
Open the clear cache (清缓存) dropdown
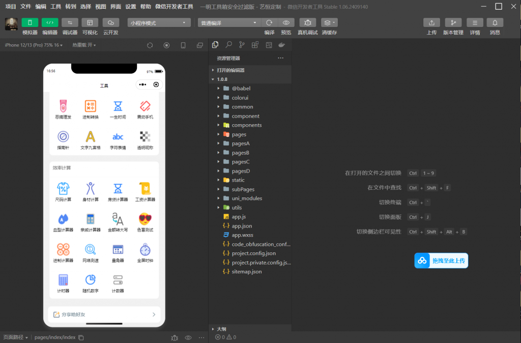coord(329,22)
